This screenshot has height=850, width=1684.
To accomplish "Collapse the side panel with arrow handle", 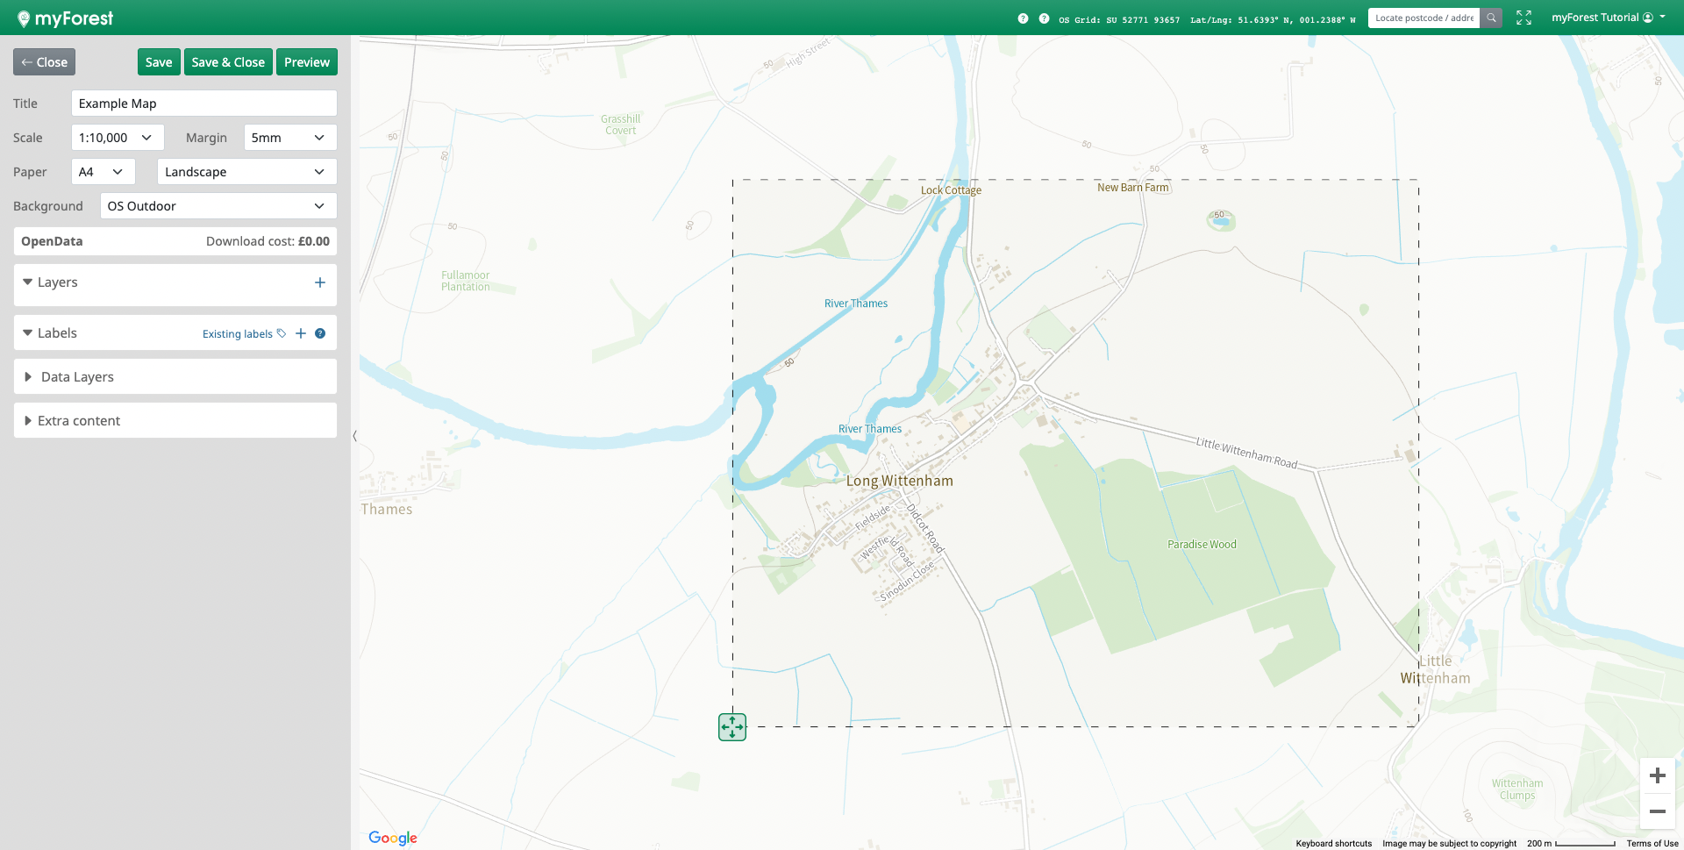I will (x=354, y=435).
